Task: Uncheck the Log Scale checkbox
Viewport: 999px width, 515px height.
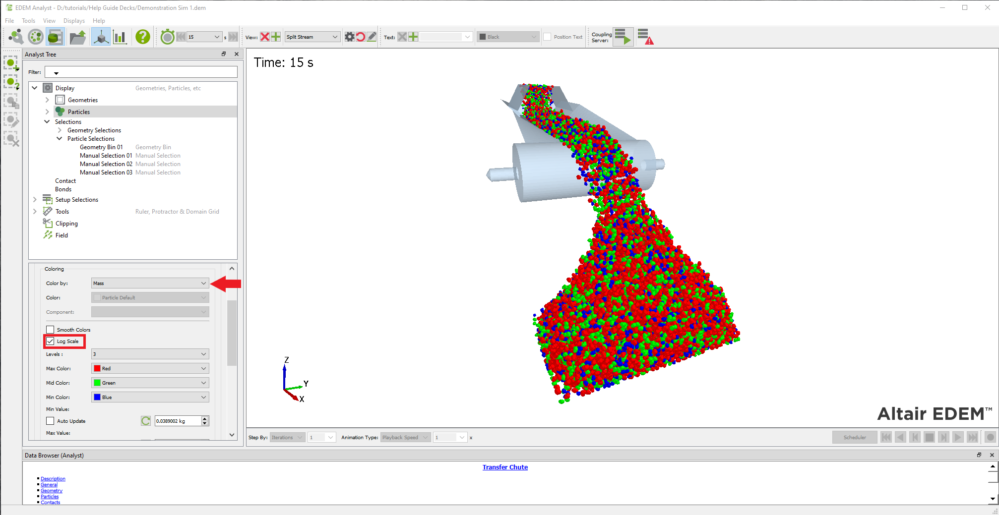Action: click(50, 341)
